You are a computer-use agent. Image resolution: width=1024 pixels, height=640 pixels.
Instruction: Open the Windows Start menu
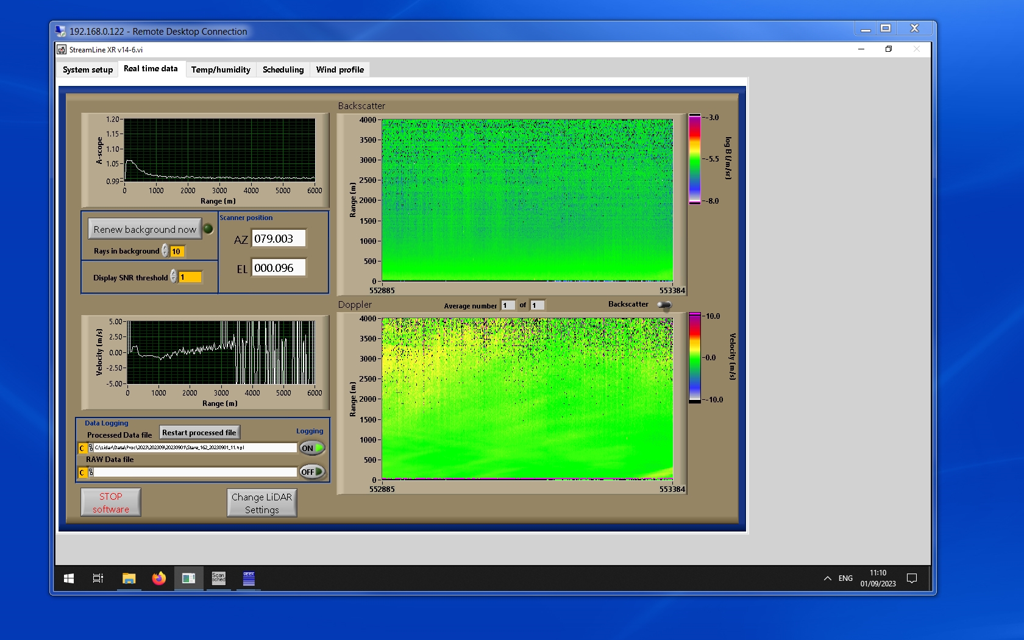pos(69,578)
